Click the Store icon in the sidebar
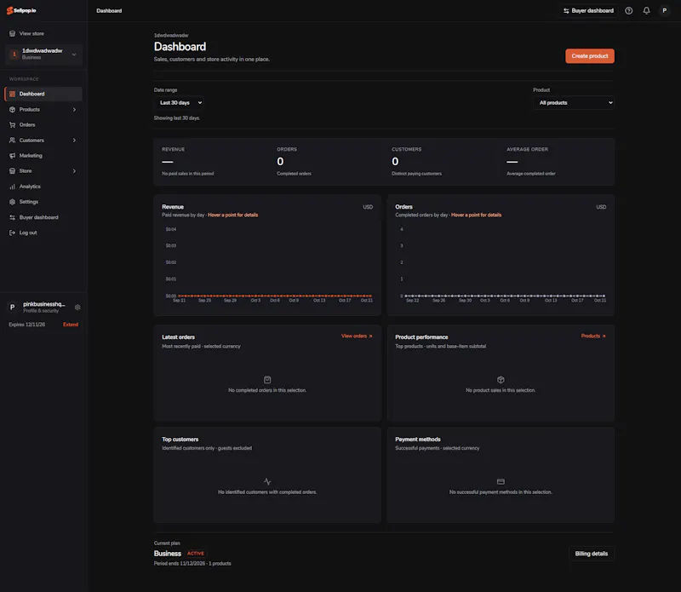 [12, 171]
